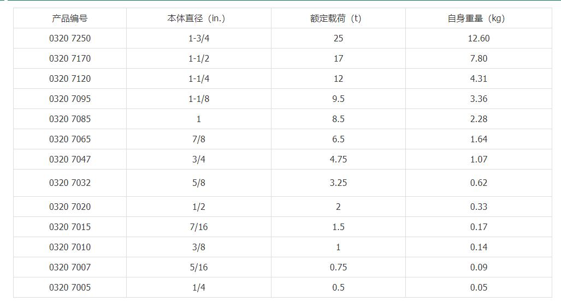Click the 0.14 weight cell
The height and width of the screenshot is (302, 561).
pos(479,247)
